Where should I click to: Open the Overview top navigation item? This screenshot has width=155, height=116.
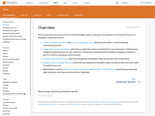click(x=29, y=3)
